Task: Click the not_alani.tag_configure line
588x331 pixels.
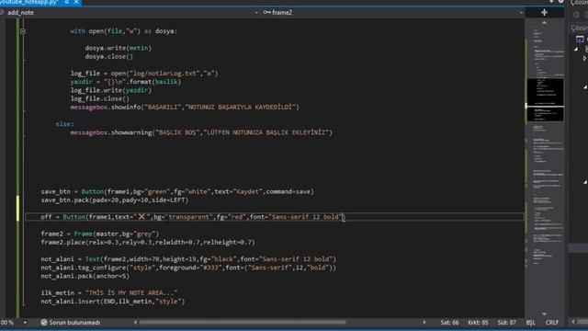Action: click(188, 268)
